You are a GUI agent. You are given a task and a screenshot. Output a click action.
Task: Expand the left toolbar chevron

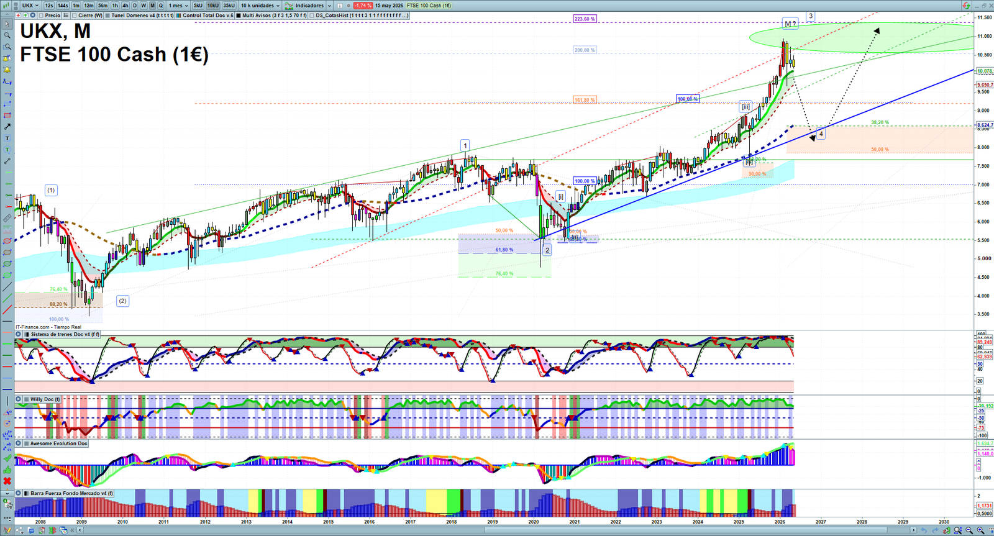(x=7, y=494)
